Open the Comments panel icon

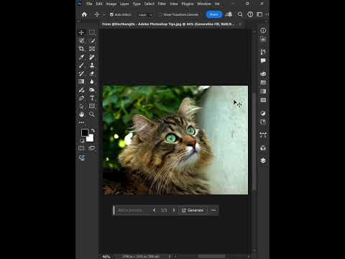[263, 60]
